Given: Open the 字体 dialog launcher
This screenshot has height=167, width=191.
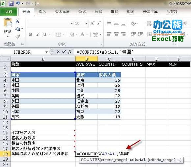Looking at the screenshot, I should coord(101,44).
